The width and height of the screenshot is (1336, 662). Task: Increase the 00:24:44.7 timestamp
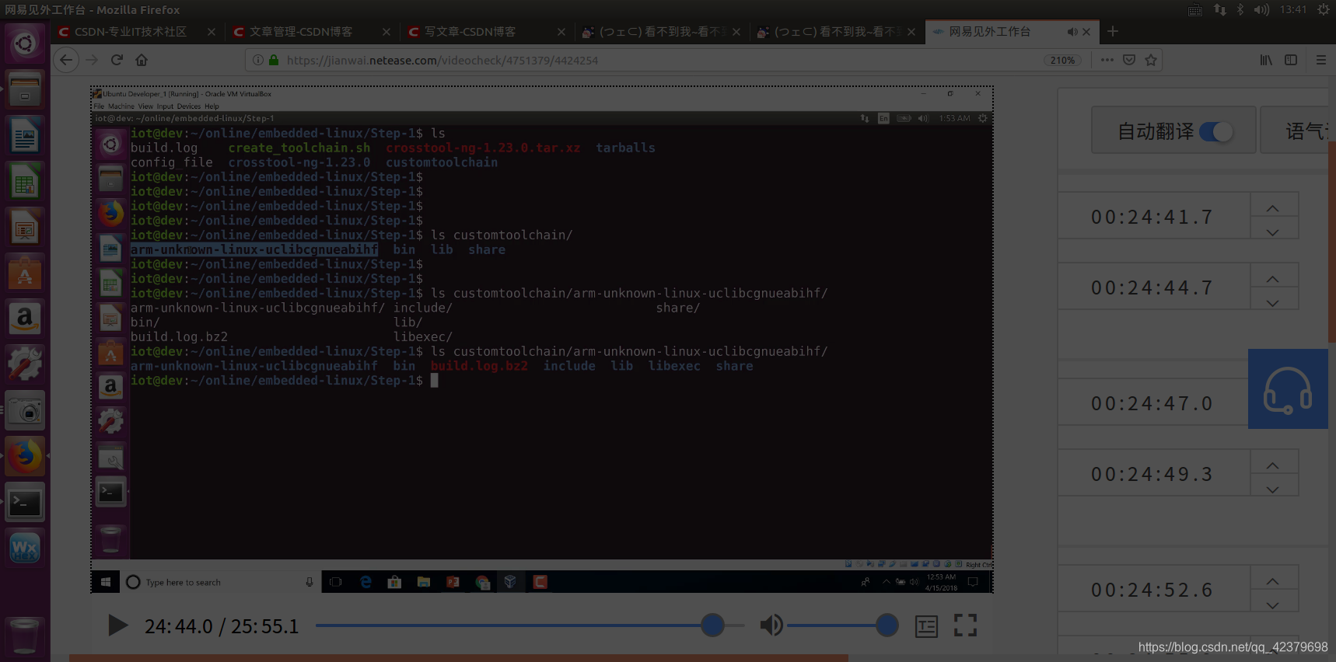(x=1273, y=279)
